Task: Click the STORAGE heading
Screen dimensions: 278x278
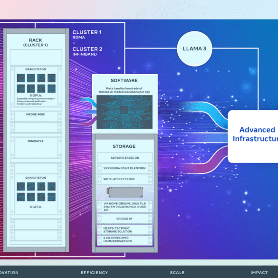Action: [124, 146]
